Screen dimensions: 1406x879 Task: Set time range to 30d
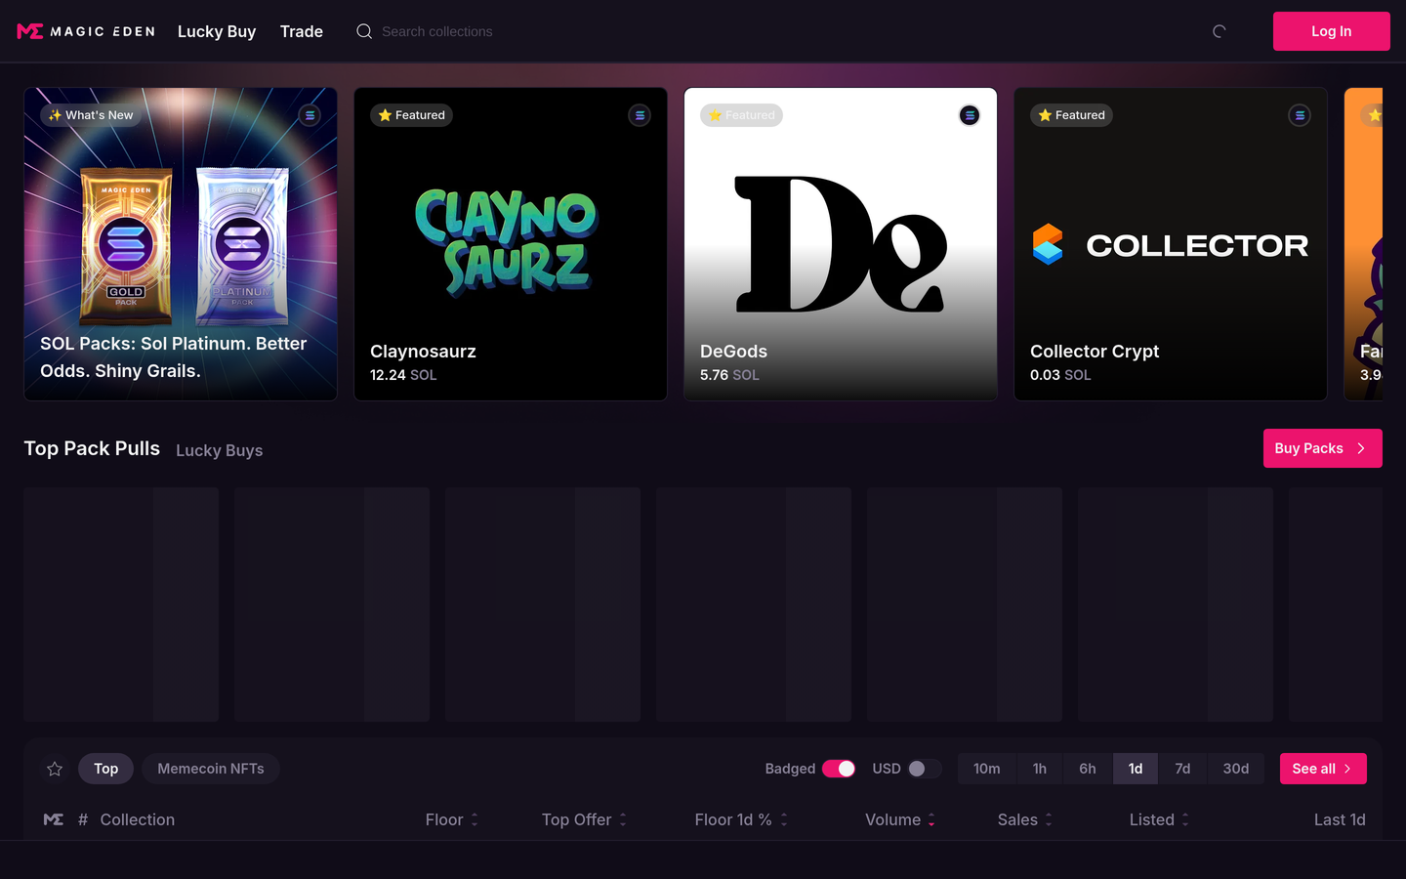1236,769
